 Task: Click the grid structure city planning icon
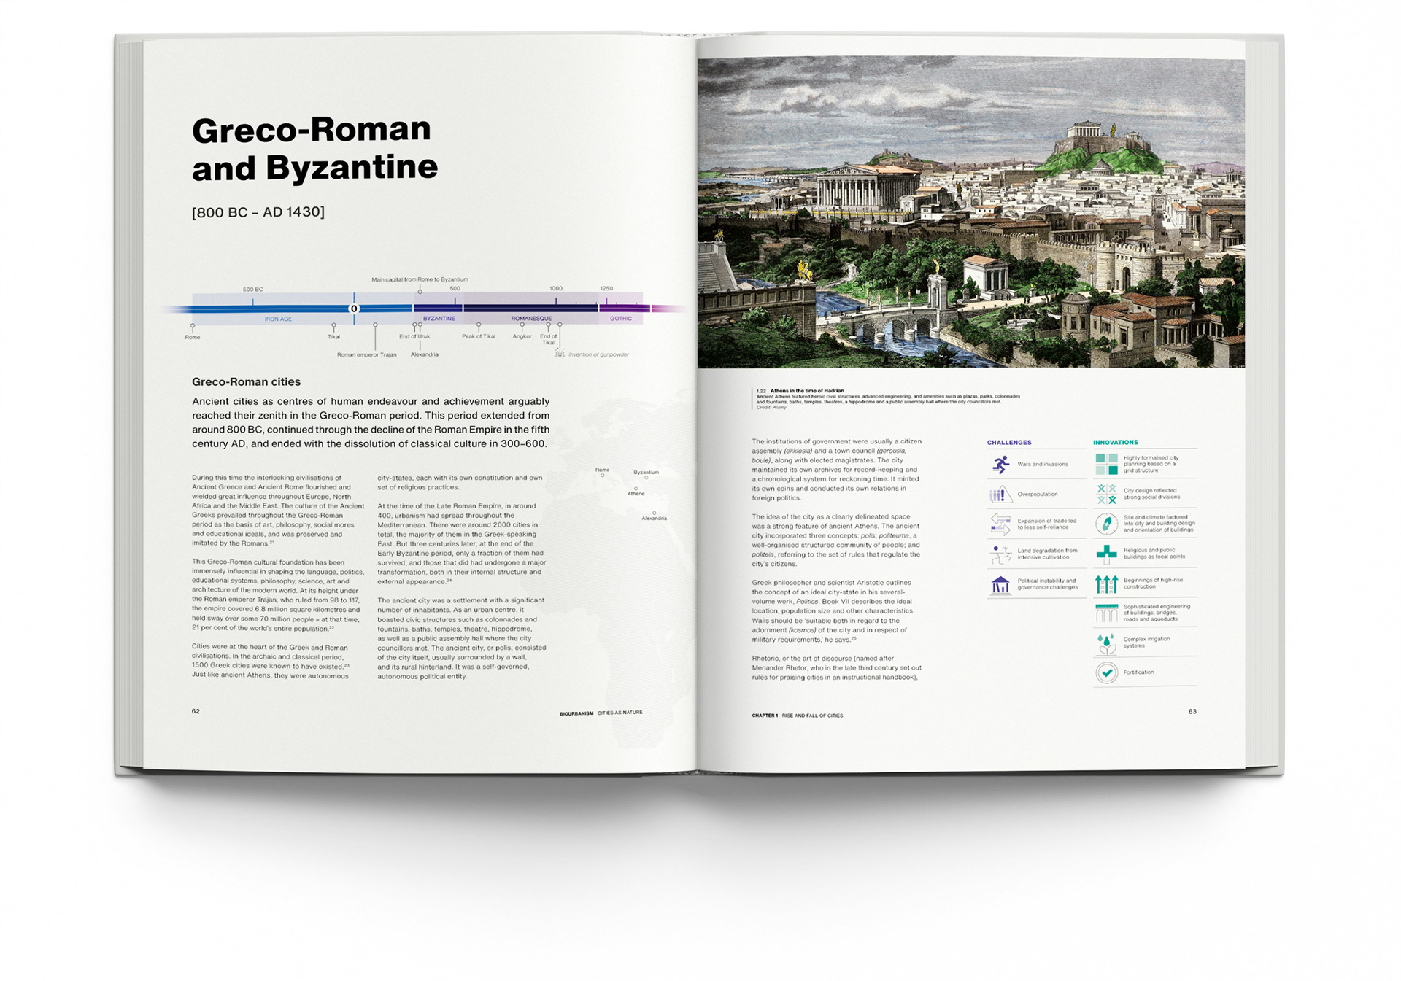point(1106,464)
